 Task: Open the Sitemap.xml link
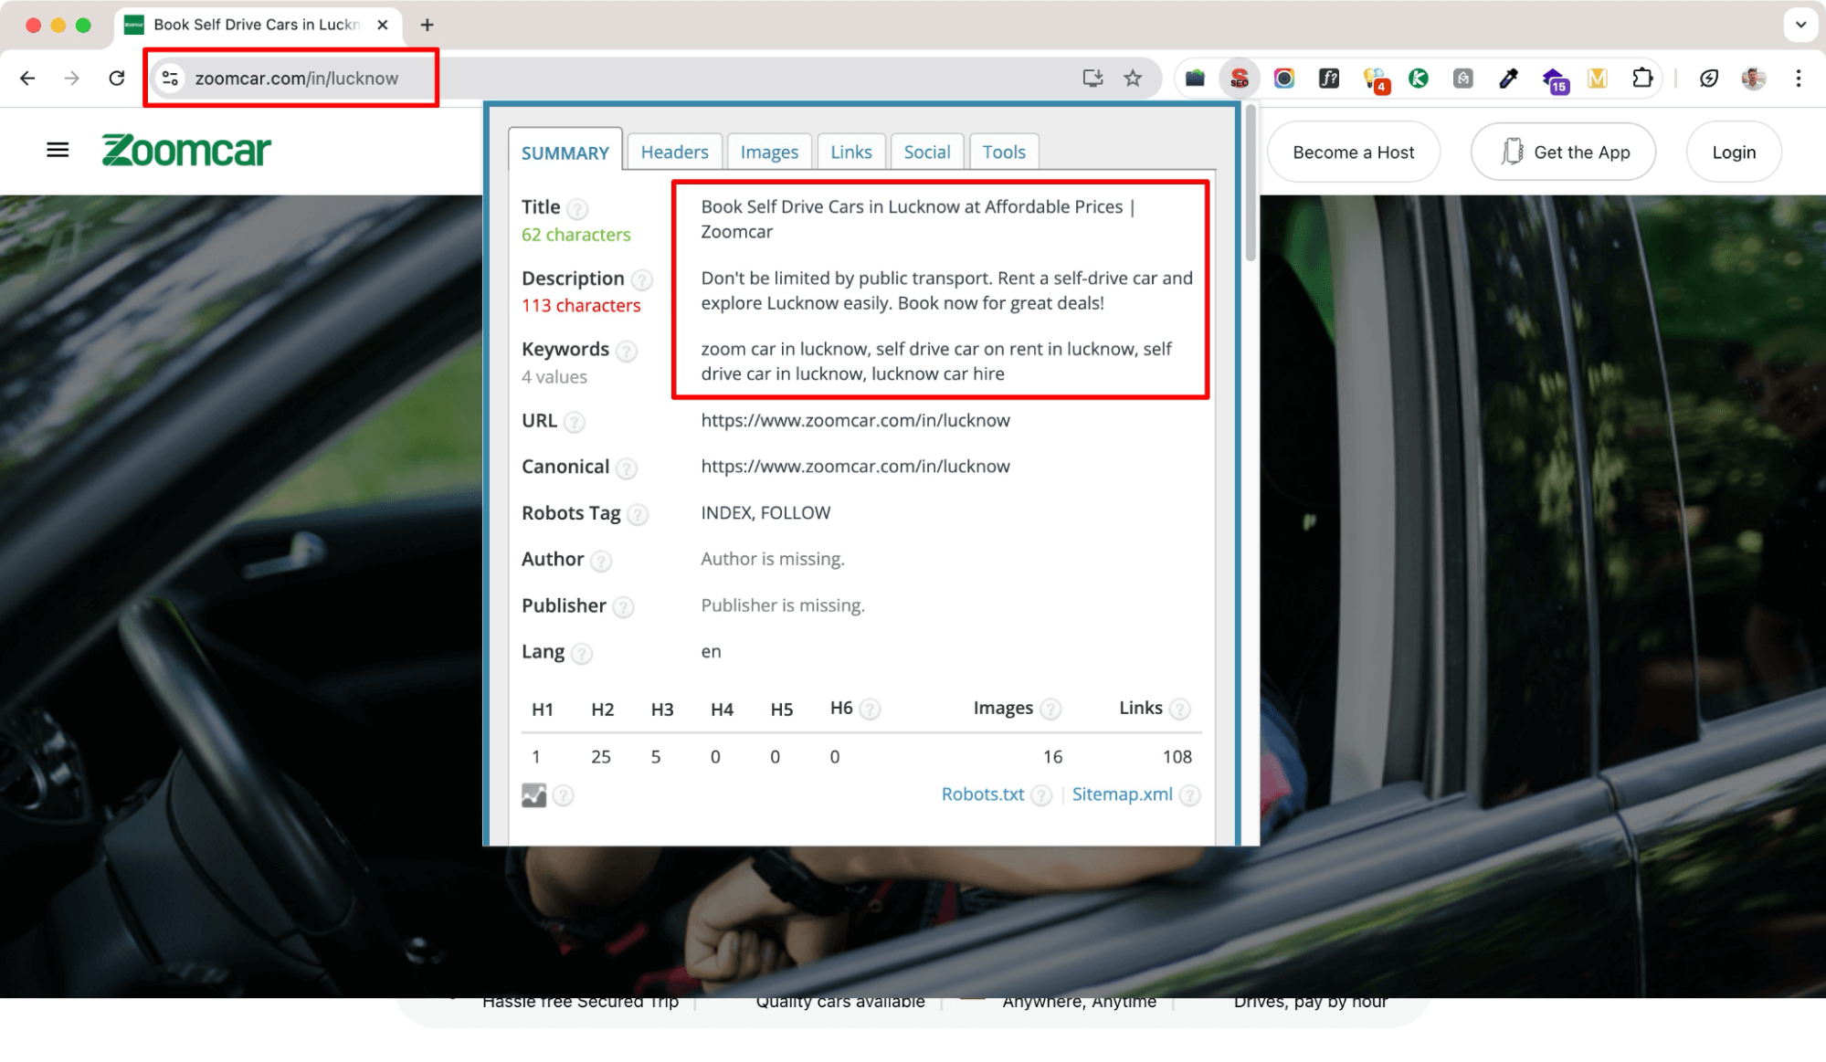pyautogui.click(x=1122, y=794)
